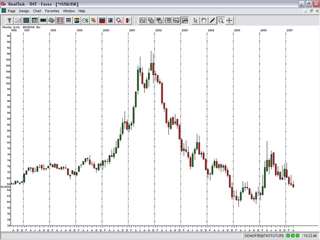Click the Monthly (Left) chart label
Image resolution: width=320 pixels, height=240 pixels.
point(11,27)
